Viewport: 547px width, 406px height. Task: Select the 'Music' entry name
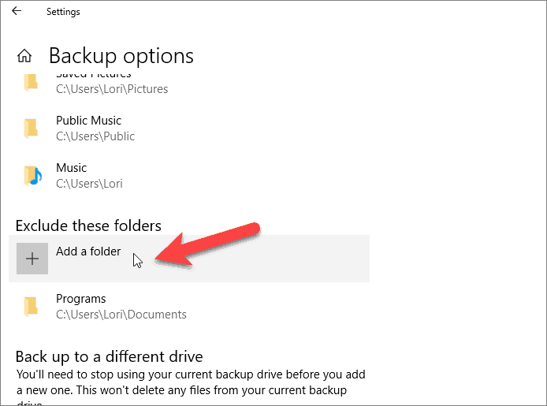coord(71,168)
